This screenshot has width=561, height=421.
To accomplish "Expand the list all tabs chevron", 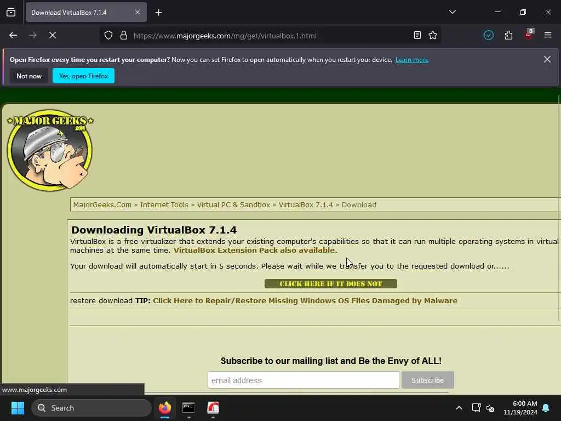I will [x=452, y=12].
